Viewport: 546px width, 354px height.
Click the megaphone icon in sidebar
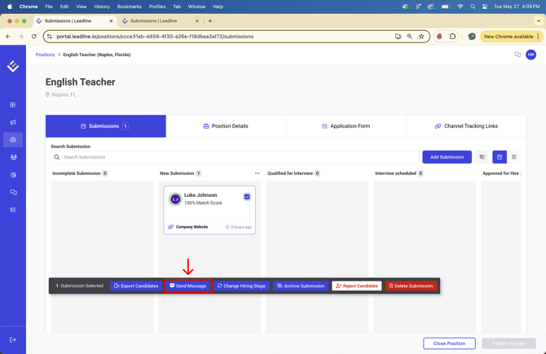[x=13, y=122]
